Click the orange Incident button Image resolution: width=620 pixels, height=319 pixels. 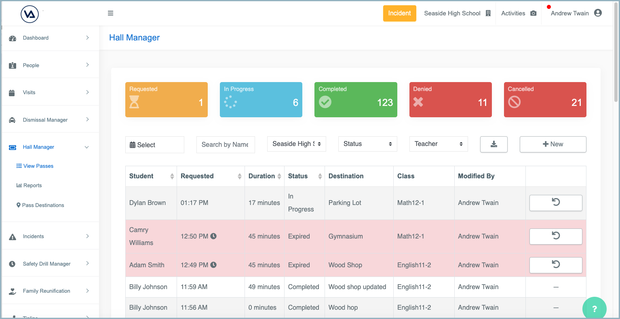click(x=400, y=13)
